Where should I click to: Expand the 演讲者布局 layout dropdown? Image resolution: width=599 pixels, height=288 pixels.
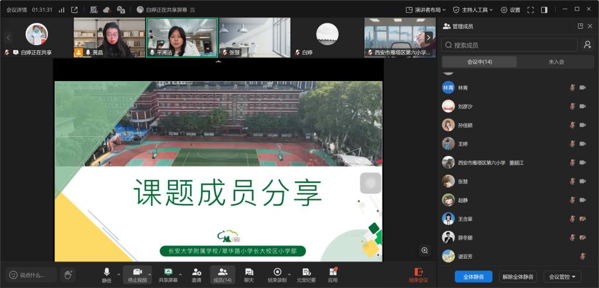[426, 10]
